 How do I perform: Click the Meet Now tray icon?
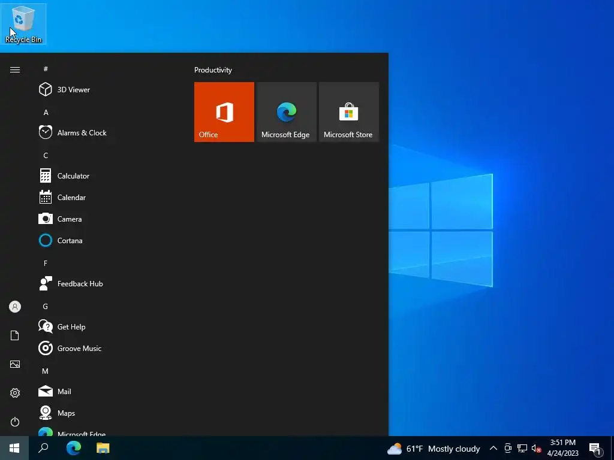pyautogui.click(x=508, y=448)
